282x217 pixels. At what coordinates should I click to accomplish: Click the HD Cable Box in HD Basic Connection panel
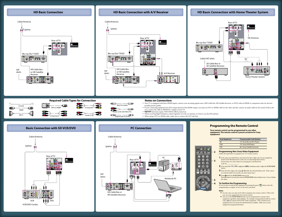pyautogui.click(x=40, y=80)
